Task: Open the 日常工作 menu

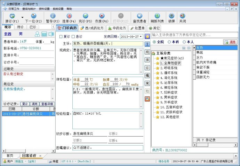Action: (14, 9)
